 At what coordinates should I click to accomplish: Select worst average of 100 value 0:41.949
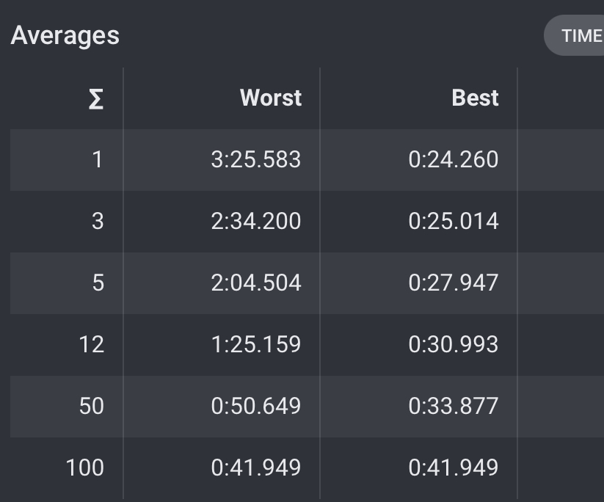256,468
